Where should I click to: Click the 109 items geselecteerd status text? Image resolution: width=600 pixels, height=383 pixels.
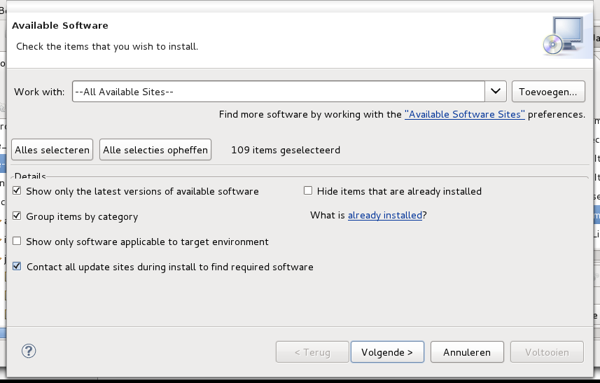pos(286,150)
